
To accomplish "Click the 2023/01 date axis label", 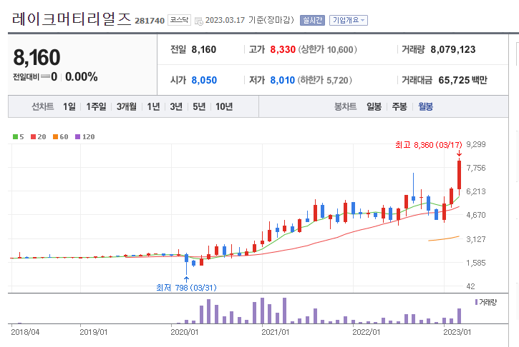I will point(457,332).
